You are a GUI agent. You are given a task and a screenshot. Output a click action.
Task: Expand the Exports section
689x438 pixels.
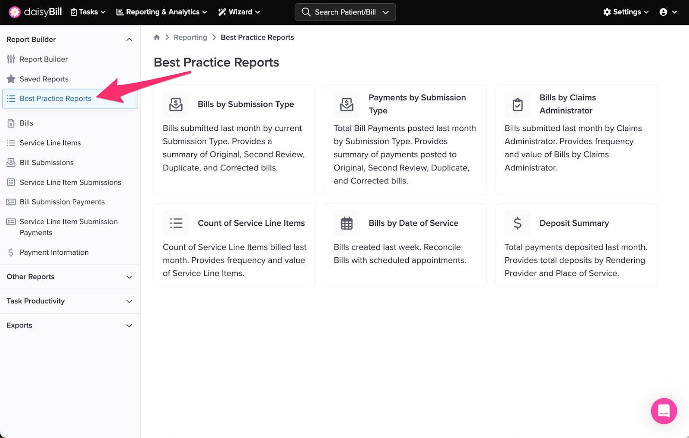70,325
